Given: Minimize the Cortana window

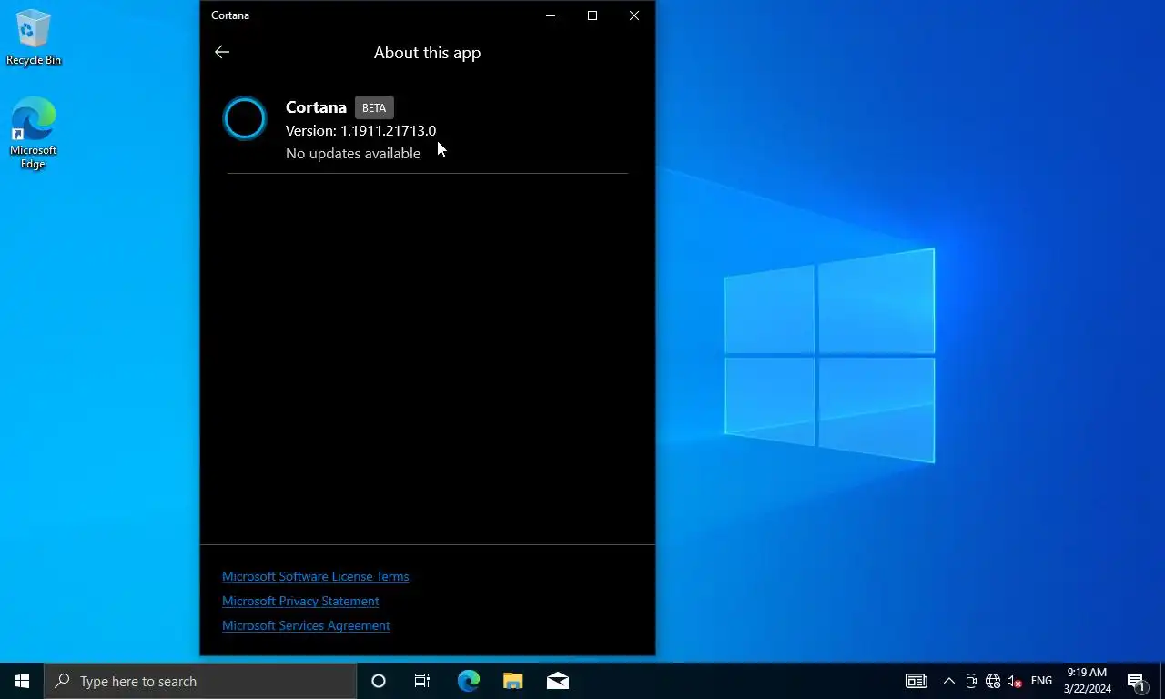Looking at the screenshot, I should click(x=551, y=15).
